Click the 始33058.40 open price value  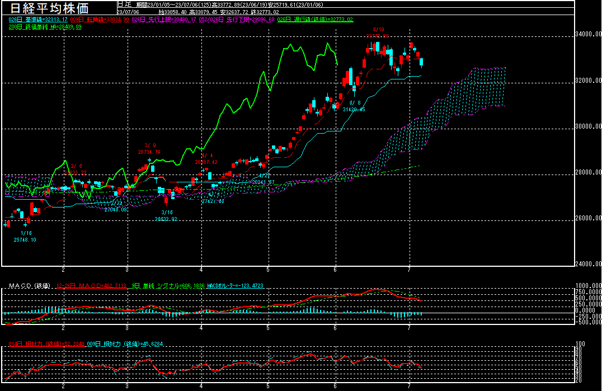pos(172,12)
